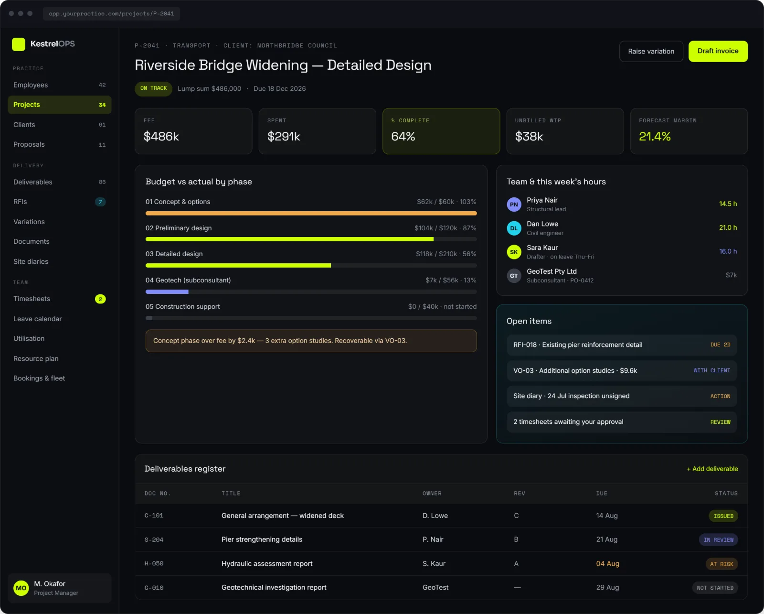Viewport: 764px width, 614px height.
Task: Click the ISSUED status badge
Action: [x=723, y=516]
